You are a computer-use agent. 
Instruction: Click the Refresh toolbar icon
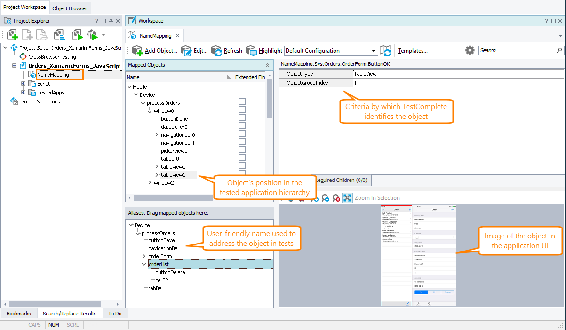(x=216, y=51)
